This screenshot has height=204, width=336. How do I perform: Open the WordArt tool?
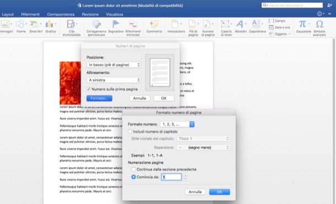(x=240, y=24)
